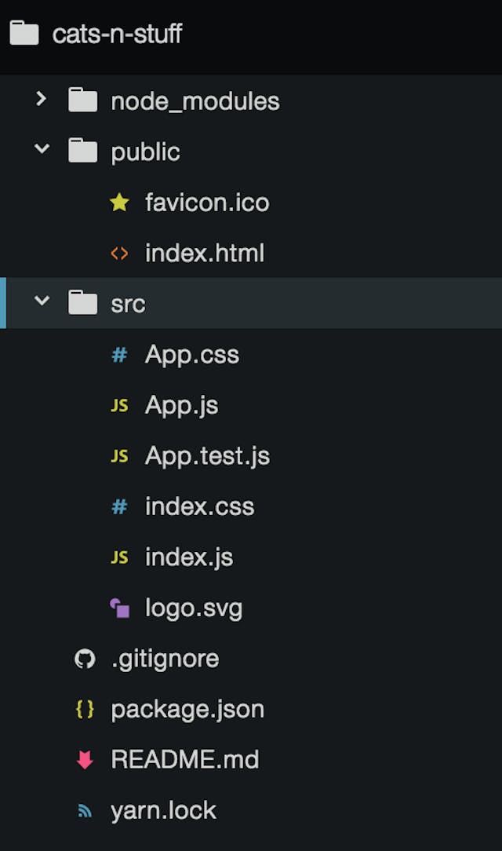Open the package.json file
This screenshot has width=502, height=851.
[x=187, y=709]
